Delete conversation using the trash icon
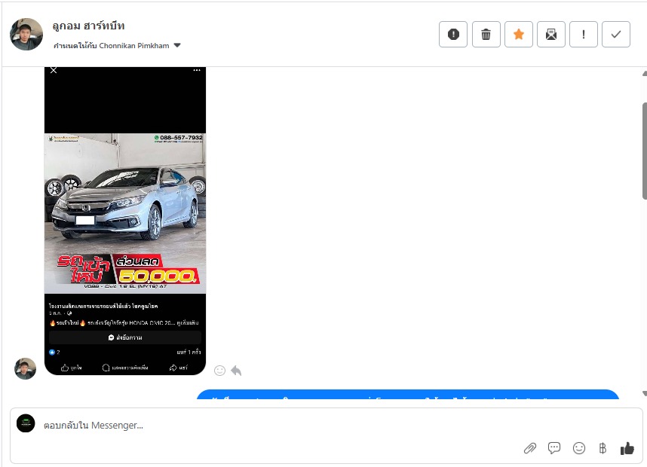Screen dimensions: 647x467 (486, 34)
